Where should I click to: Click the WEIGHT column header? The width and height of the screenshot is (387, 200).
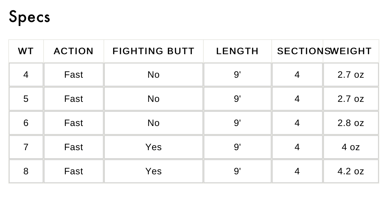351,51
